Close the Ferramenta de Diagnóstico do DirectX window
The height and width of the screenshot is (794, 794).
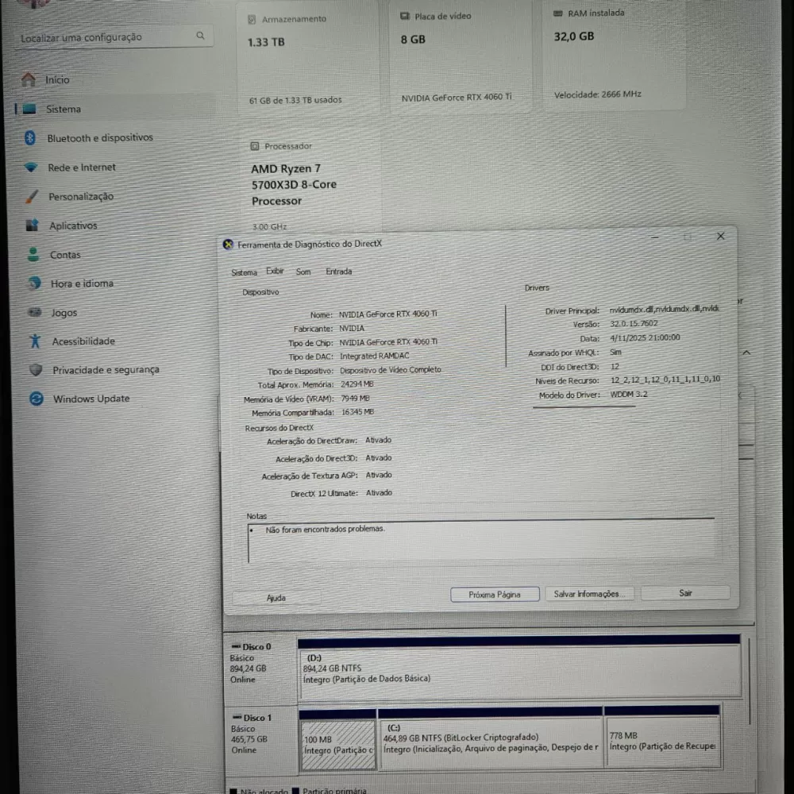721,237
